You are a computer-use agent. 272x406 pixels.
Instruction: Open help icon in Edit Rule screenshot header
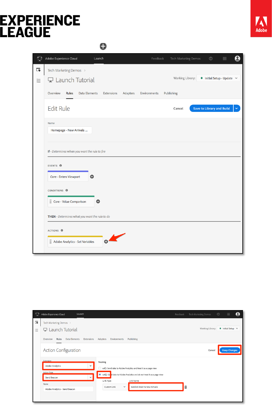211,58
